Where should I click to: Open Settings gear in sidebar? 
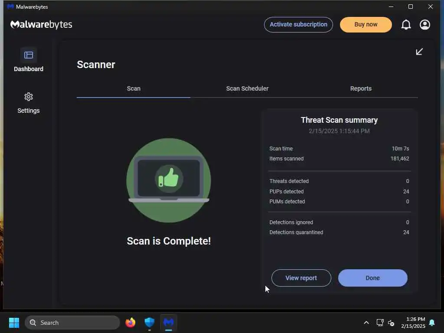click(29, 97)
